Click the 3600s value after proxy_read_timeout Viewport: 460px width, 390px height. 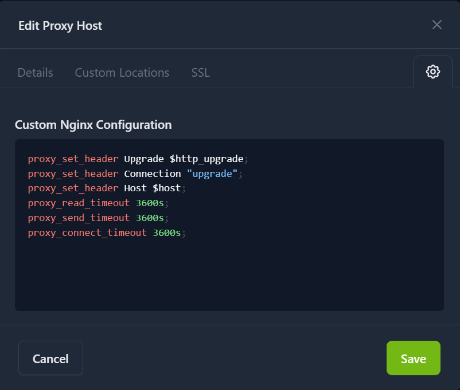[x=150, y=203]
